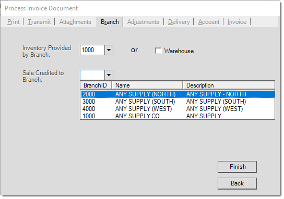Open the Transmit tab

(x=39, y=22)
